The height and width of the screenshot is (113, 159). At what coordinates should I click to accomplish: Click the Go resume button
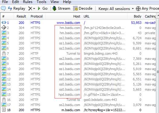(43, 8)
